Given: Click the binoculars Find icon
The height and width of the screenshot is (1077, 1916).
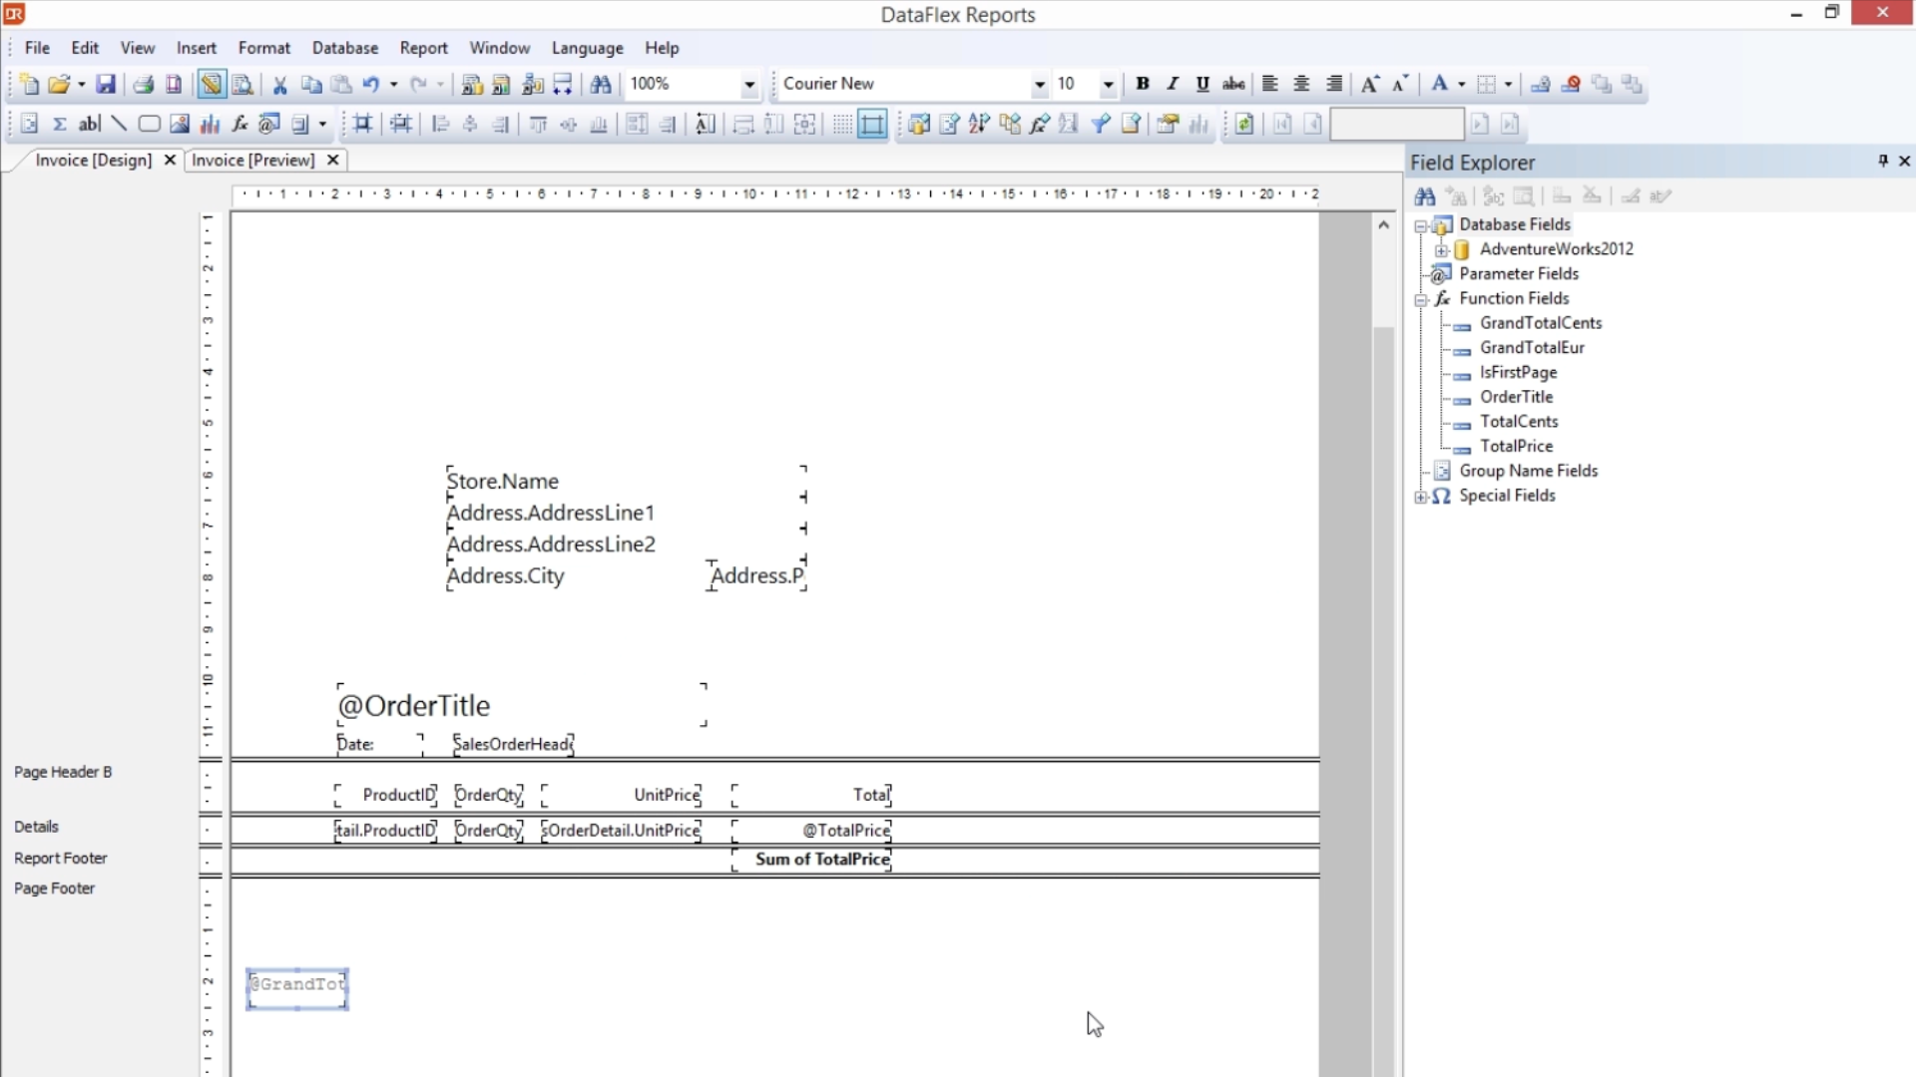Looking at the screenshot, I should pos(601,85).
